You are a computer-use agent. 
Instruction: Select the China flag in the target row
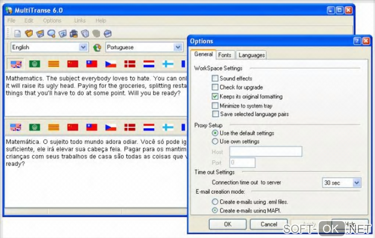[73, 127]
